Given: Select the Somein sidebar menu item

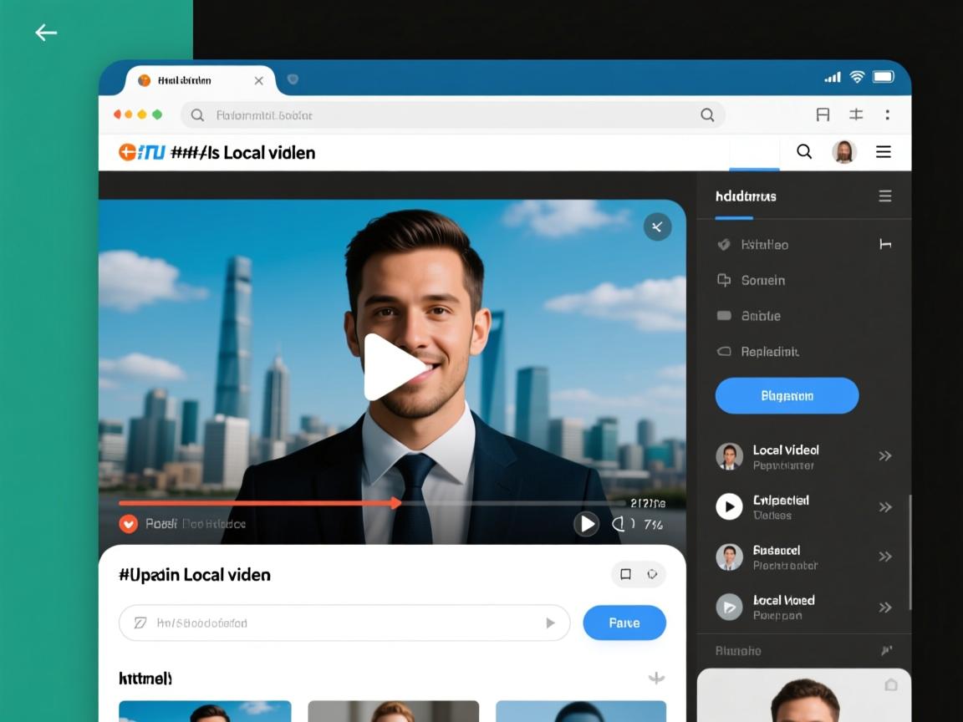Looking at the screenshot, I should (762, 281).
